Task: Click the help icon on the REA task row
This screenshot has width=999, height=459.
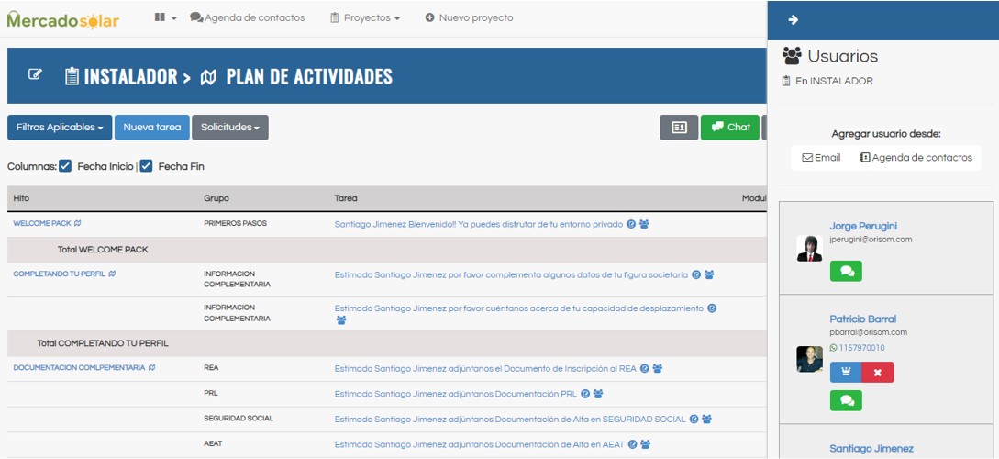Action: click(645, 368)
